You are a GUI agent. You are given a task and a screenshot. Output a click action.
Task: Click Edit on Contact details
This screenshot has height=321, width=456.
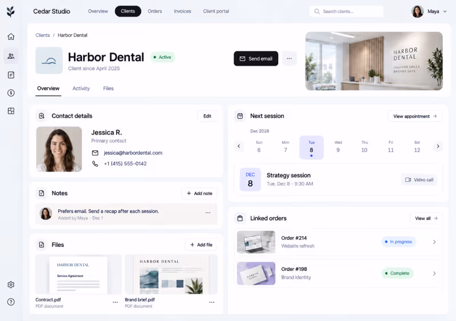click(207, 116)
